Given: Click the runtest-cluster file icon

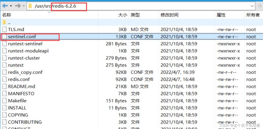Looking at the screenshot, I should [x=5, y=58].
